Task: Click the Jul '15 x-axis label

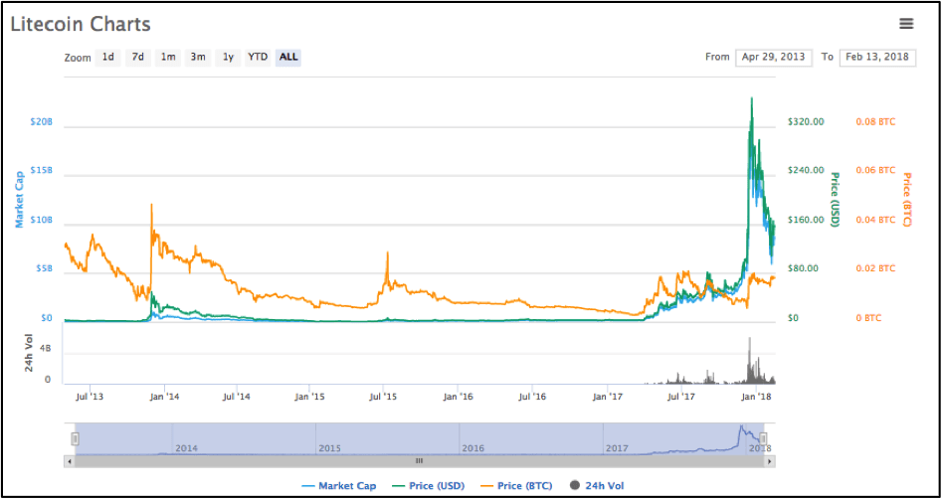Action: click(x=382, y=397)
